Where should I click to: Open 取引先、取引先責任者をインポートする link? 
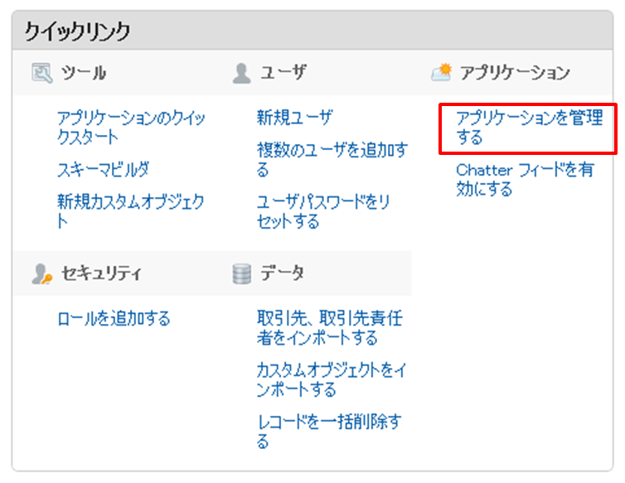330,328
